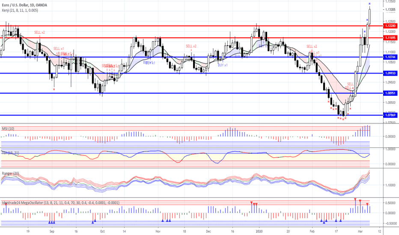Click the blue x marker above latest candle
The image size is (399, 235).
click(369, 4)
